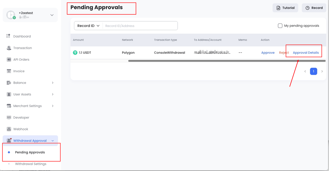Approve the 1.1 USDT withdrawal
The image size is (329, 171).
[268, 53]
